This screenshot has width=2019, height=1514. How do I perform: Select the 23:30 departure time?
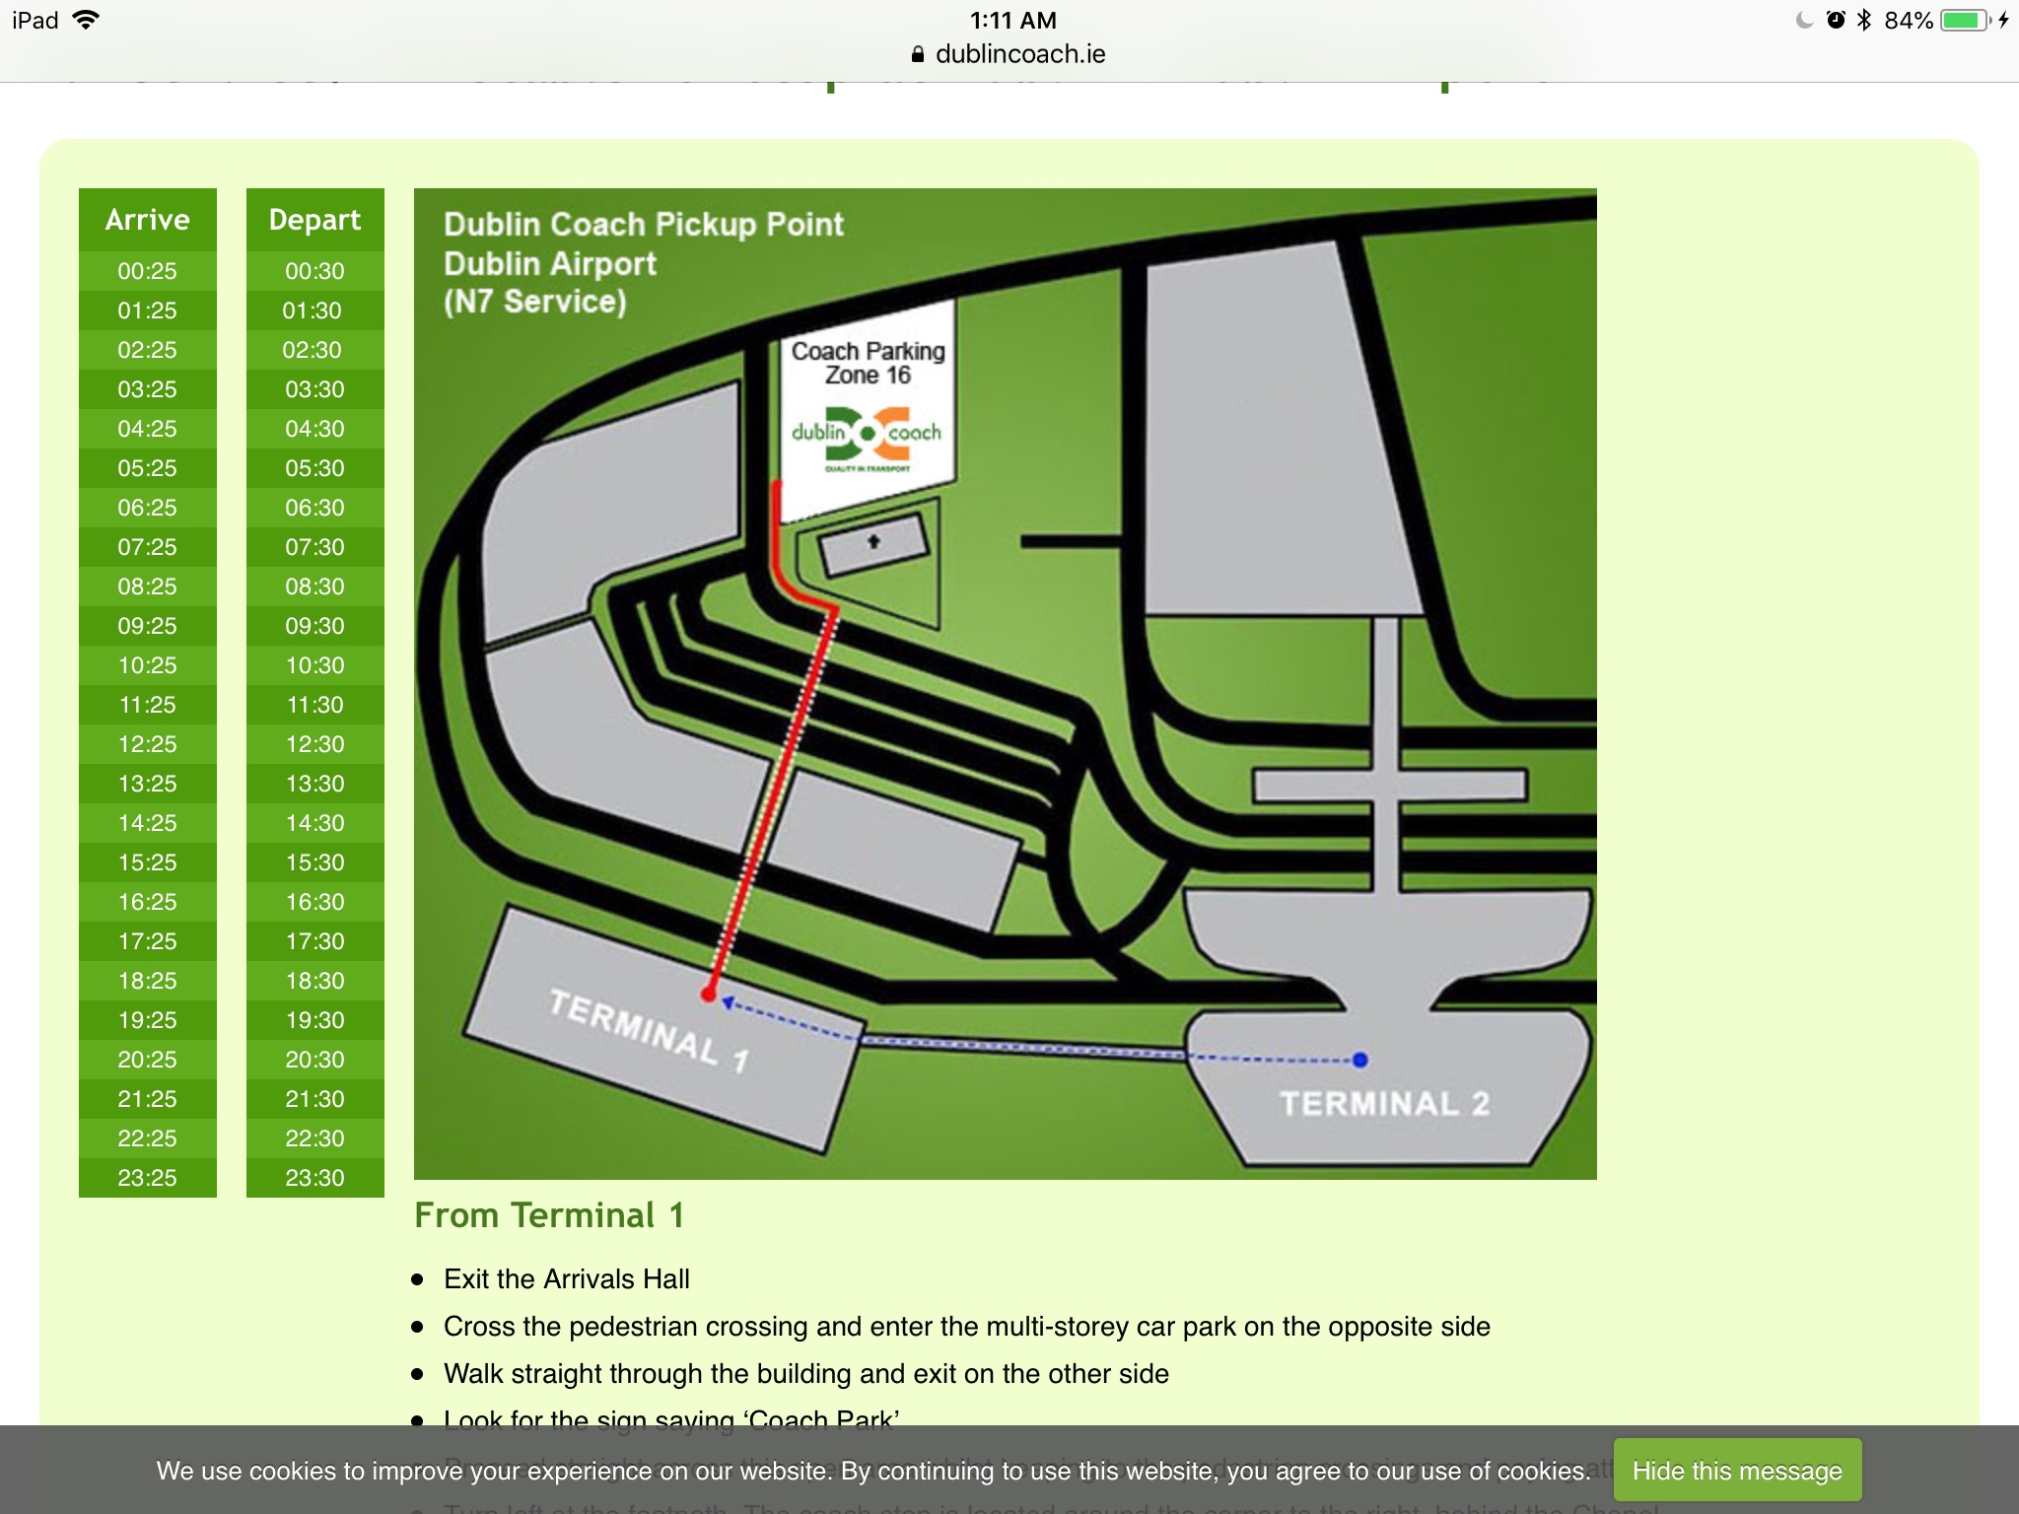(x=314, y=1178)
